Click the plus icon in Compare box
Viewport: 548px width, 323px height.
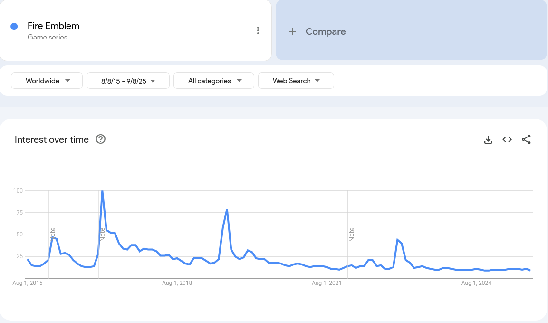pyautogui.click(x=293, y=31)
